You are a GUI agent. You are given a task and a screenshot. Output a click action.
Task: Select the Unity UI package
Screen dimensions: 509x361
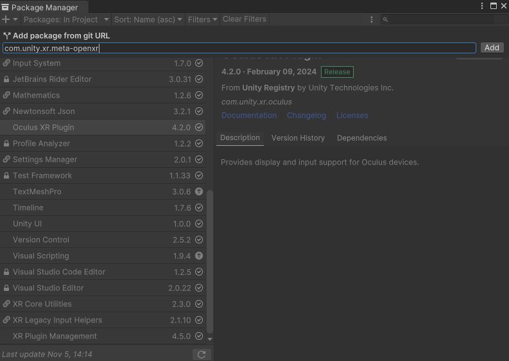(103, 224)
